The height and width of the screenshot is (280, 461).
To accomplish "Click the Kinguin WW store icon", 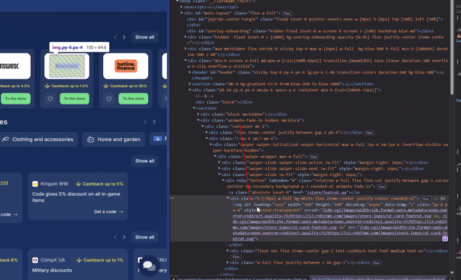I will point(35,184).
